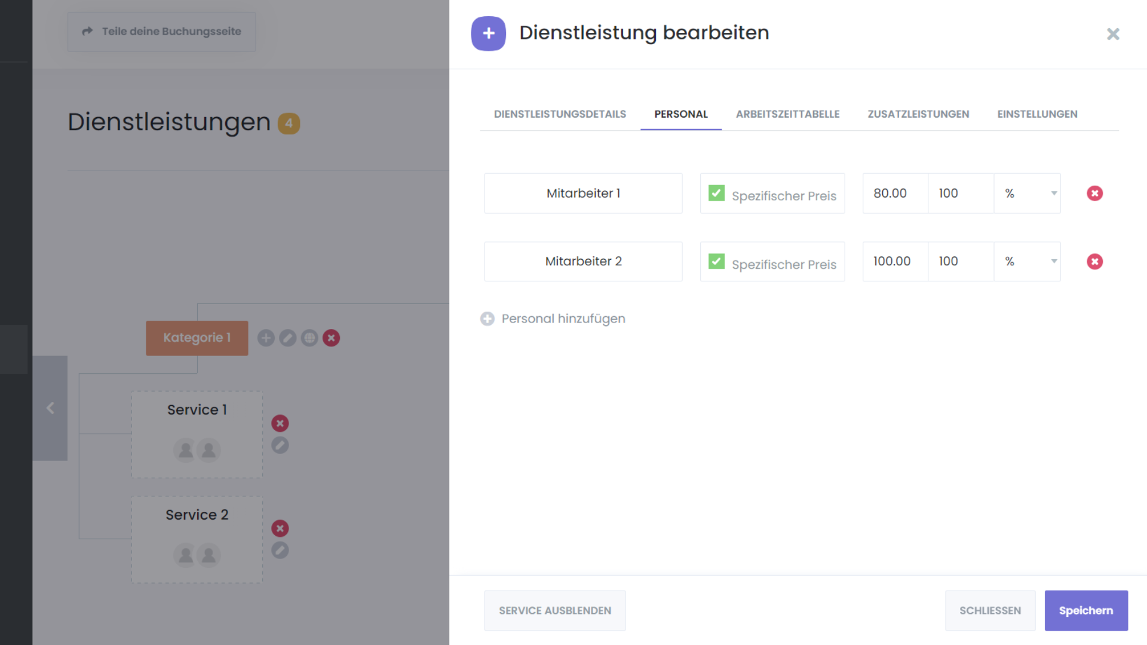Viewport: 1147px width, 645px height.
Task: Uncheck Spezifischer Preis for Mitarbeiter 1
Action: [716, 193]
